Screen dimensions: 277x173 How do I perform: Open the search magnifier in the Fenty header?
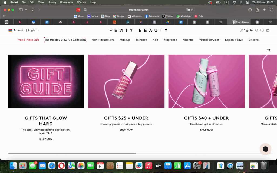tap(256, 30)
